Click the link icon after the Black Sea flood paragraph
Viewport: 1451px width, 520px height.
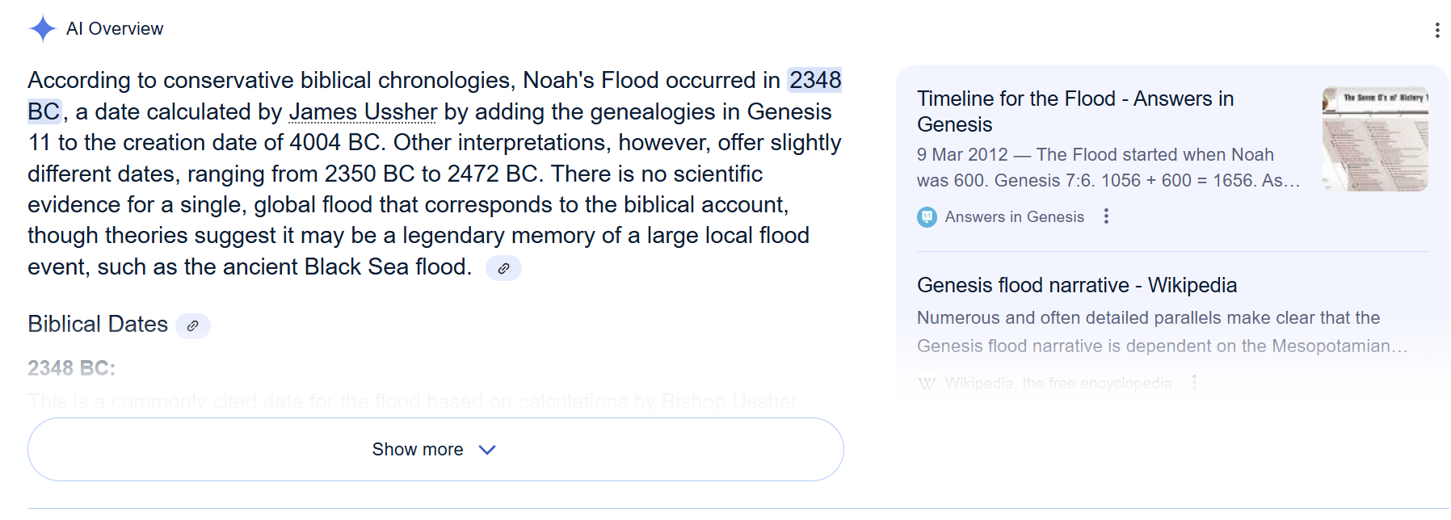[503, 268]
